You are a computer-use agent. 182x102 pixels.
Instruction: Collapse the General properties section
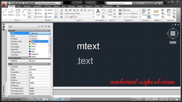point(49,31)
